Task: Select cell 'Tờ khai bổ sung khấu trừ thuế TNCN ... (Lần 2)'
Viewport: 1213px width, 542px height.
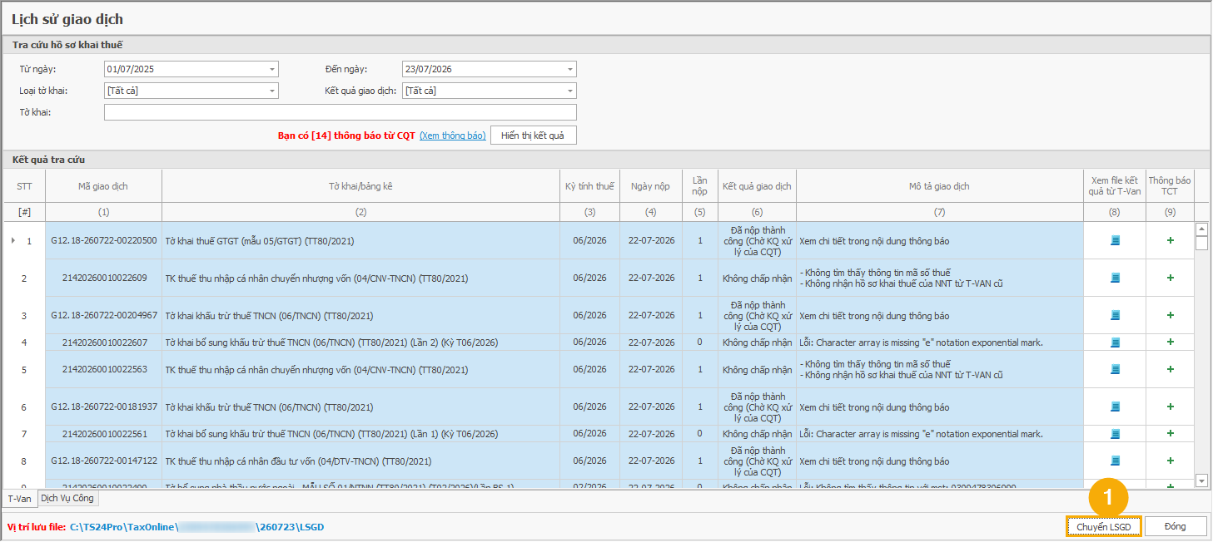Action: [x=360, y=342]
